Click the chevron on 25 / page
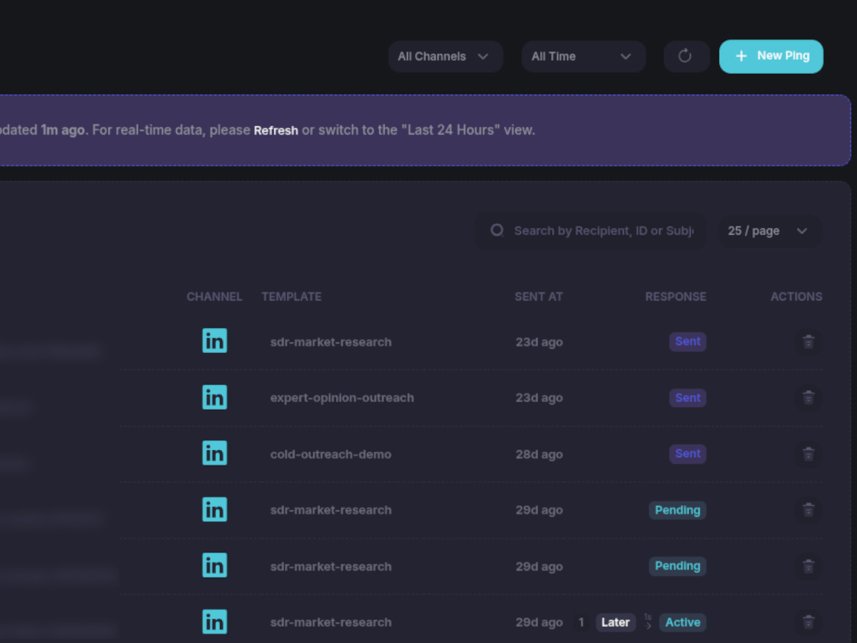The image size is (857, 643). pyautogui.click(x=802, y=231)
